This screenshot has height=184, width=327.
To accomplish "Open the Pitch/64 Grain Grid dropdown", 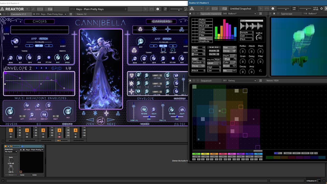I will tap(214, 51).
